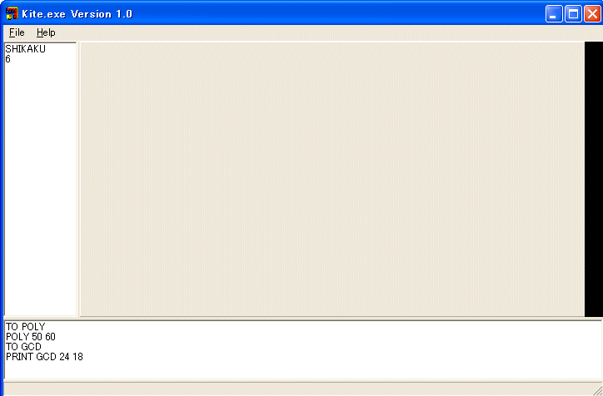Click the PRINT GCD 24 18 line
The image size is (603, 396).
44,356
